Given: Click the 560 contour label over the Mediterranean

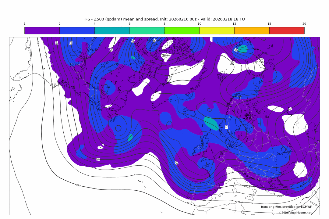Looking at the screenshot, I should pyautogui.click(x=250, y=186).
